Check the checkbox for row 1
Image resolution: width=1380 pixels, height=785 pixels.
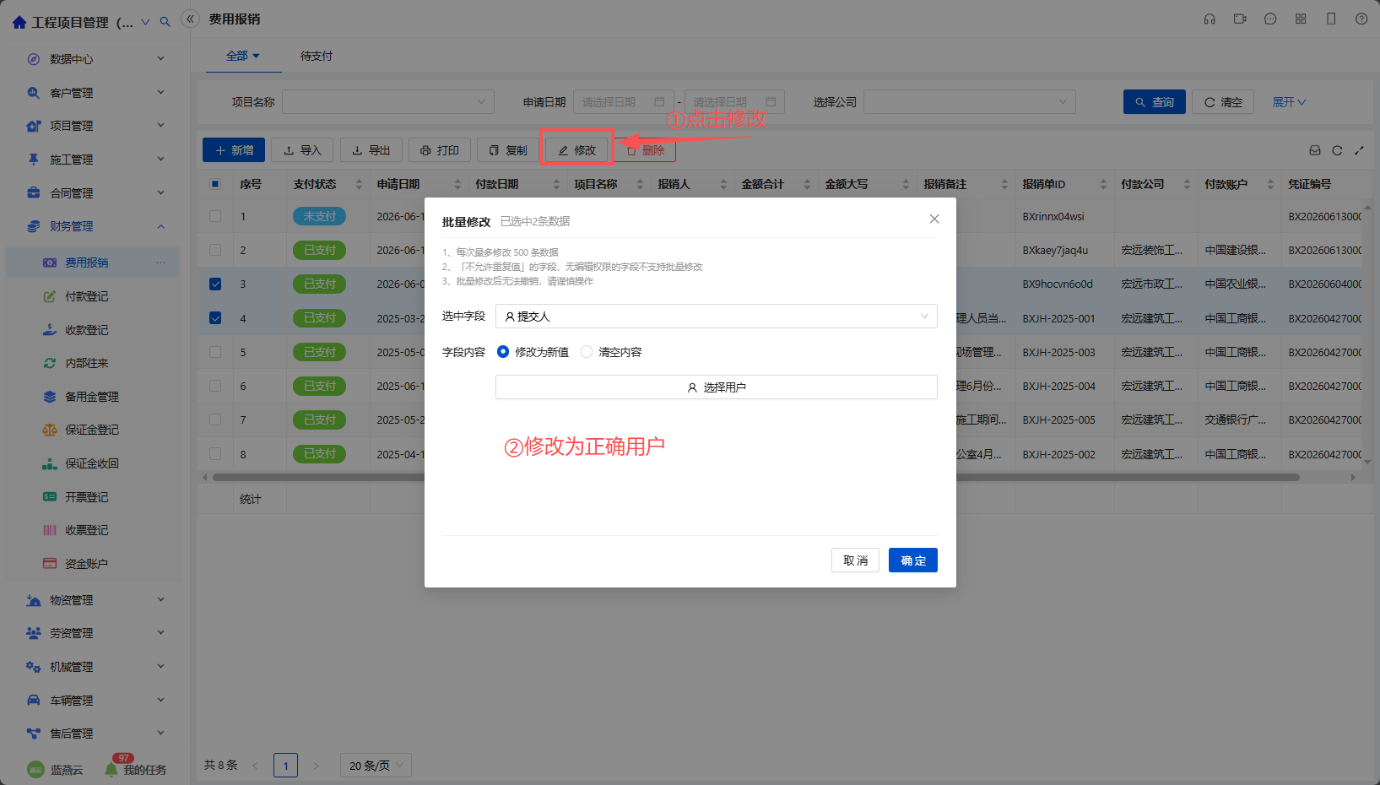tap(215, 216)
